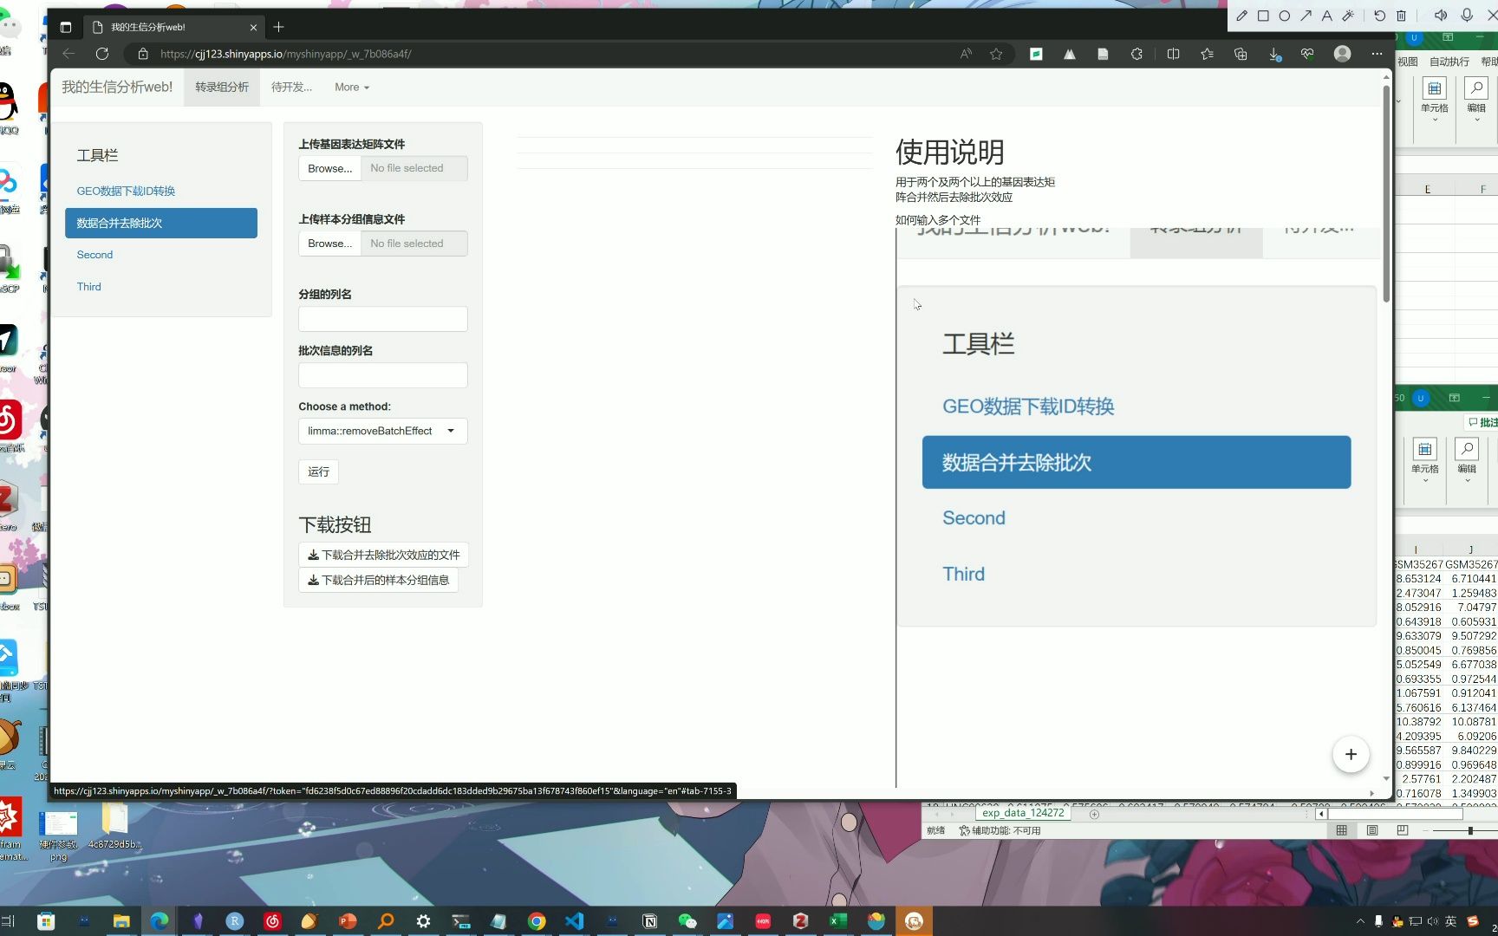
Task: Click the 分组的列名 text field
Action: (383, 319)
